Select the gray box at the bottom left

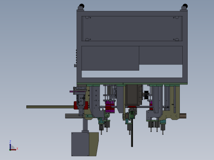(80, 144)
